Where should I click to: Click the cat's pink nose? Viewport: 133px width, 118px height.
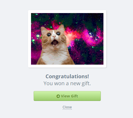click(54, 36)
